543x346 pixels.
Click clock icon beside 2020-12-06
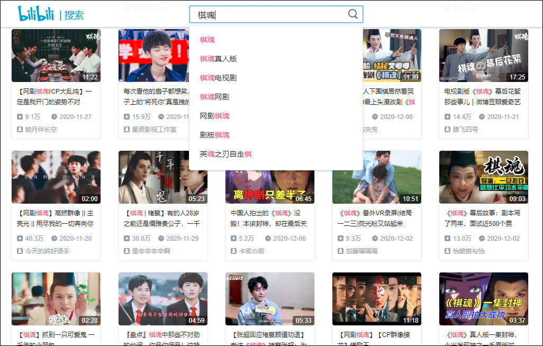coord(268,238)
